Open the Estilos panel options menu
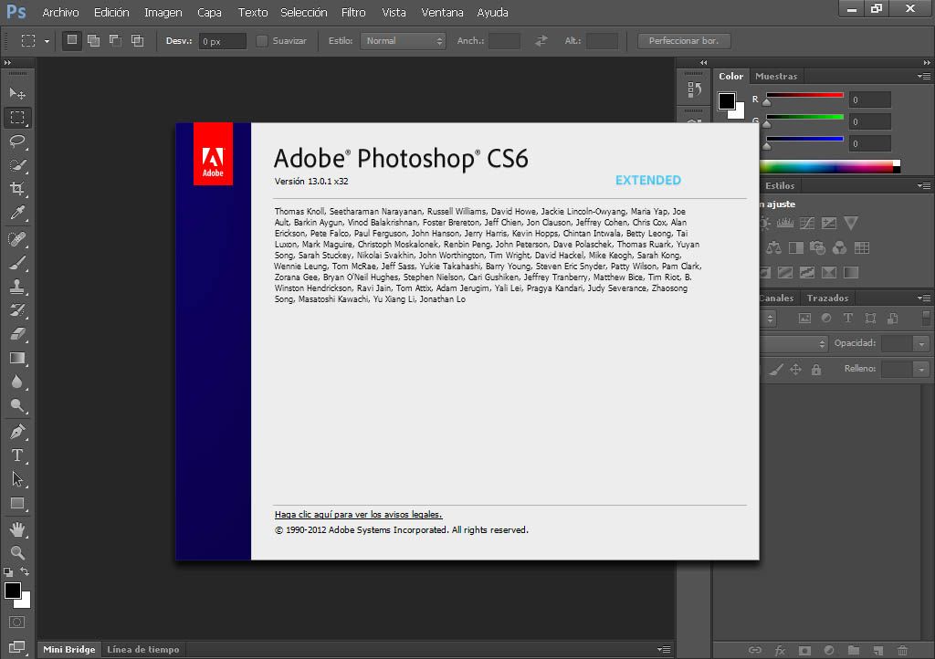The height and width of the screenshot is (659, 935). tap(924, 186)
